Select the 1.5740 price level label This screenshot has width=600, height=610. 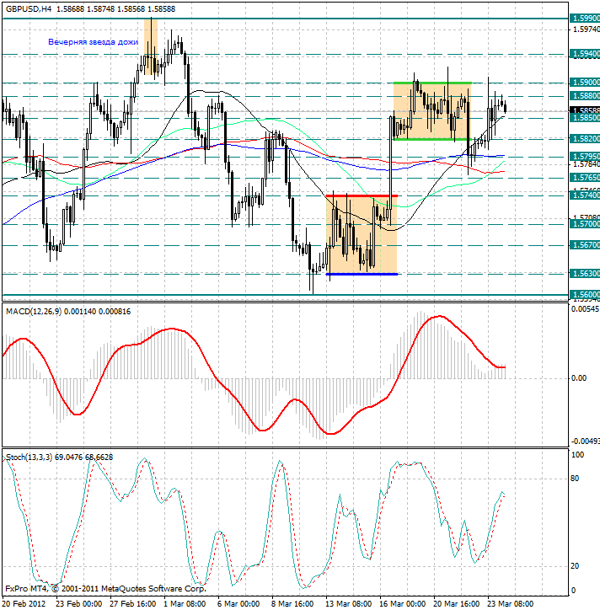tap(585, 195)
